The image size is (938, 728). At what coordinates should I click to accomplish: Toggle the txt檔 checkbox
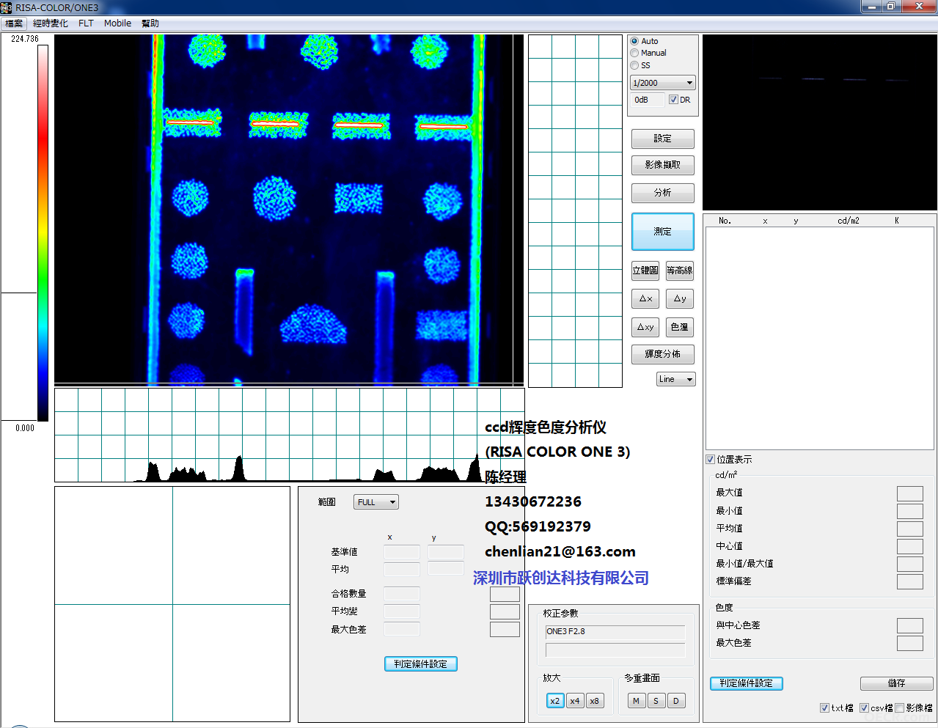824,708
